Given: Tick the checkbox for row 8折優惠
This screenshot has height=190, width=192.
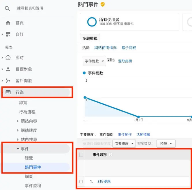Looking at the screenshot, I should 81,181.
